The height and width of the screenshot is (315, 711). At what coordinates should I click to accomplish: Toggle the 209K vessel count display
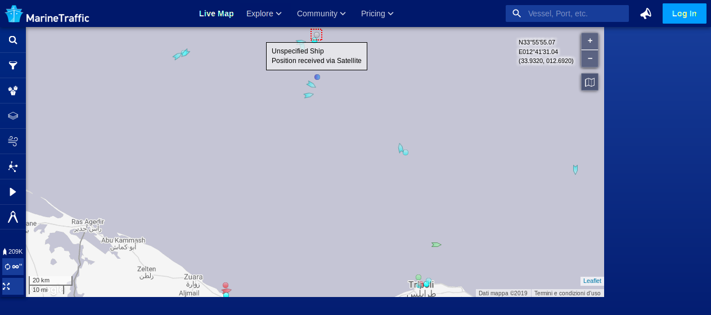click(x=13, y=251)
